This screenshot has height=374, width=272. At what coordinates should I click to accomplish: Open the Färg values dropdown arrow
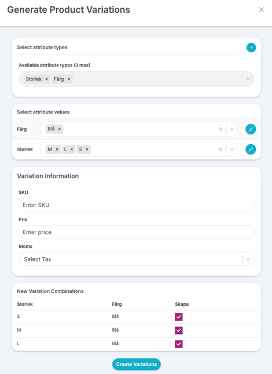coord(231,129)
